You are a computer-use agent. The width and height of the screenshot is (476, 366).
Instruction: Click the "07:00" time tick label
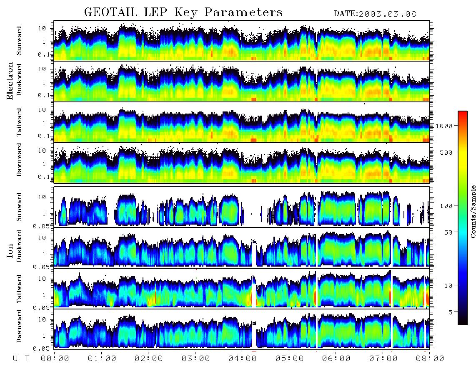(383, 359)
